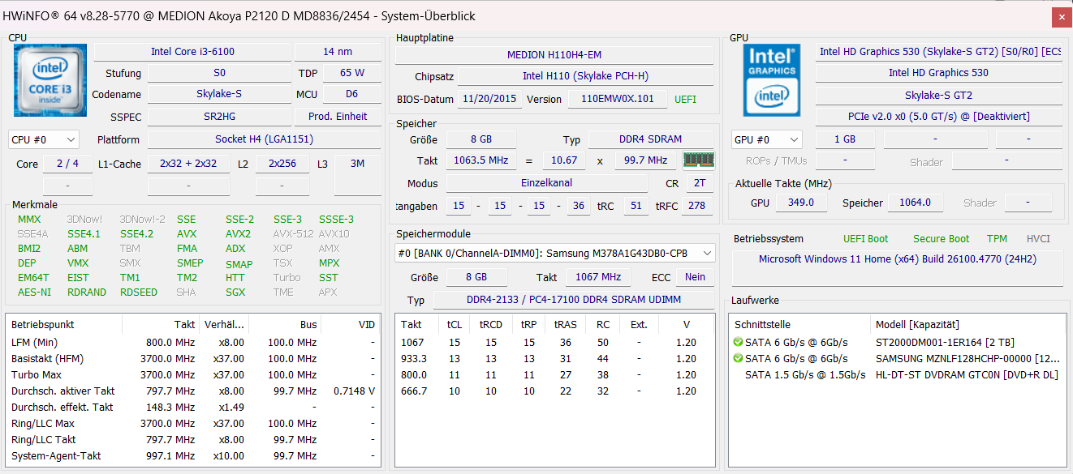Open the GPU #0 selector dropdown
The width and height of the screenshot is (1073, 474).
(766, 139)
